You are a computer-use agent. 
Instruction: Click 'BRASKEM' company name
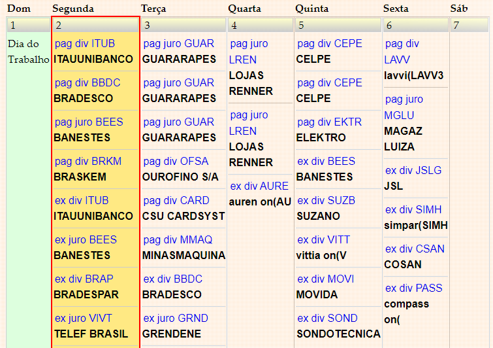[80, 177]
